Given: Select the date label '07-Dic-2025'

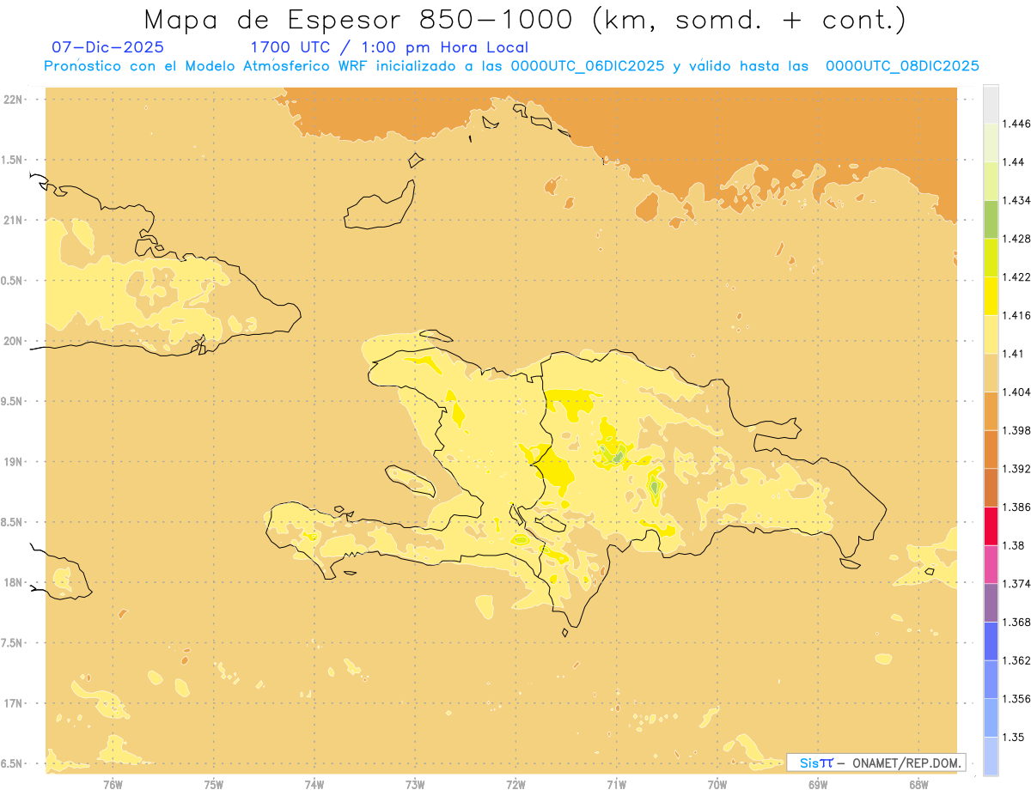Looking at the screenshot, I should (x=107, y=47).
